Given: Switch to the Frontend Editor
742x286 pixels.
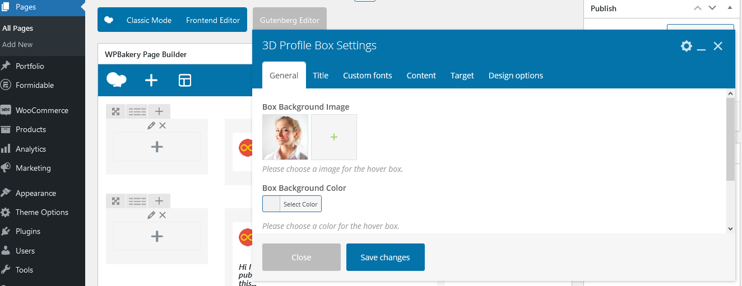Looking at the screenshot, I should pos(213,20).
